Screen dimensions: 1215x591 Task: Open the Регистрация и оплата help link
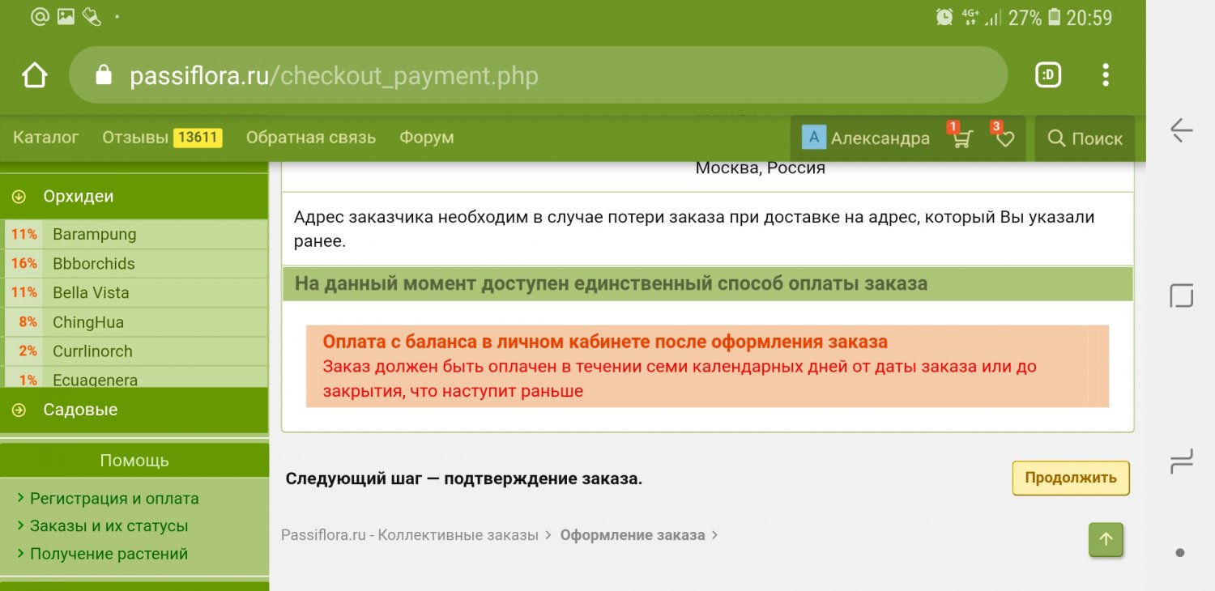pos(114,499)
